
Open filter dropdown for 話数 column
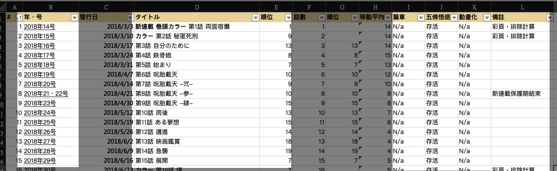coord(321,17)
